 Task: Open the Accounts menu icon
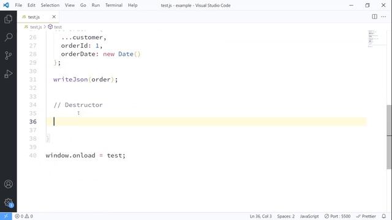coord(8,184)
